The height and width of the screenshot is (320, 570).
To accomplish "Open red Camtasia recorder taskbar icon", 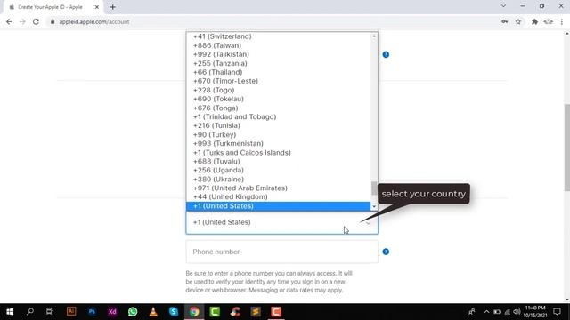I will 276,312.
